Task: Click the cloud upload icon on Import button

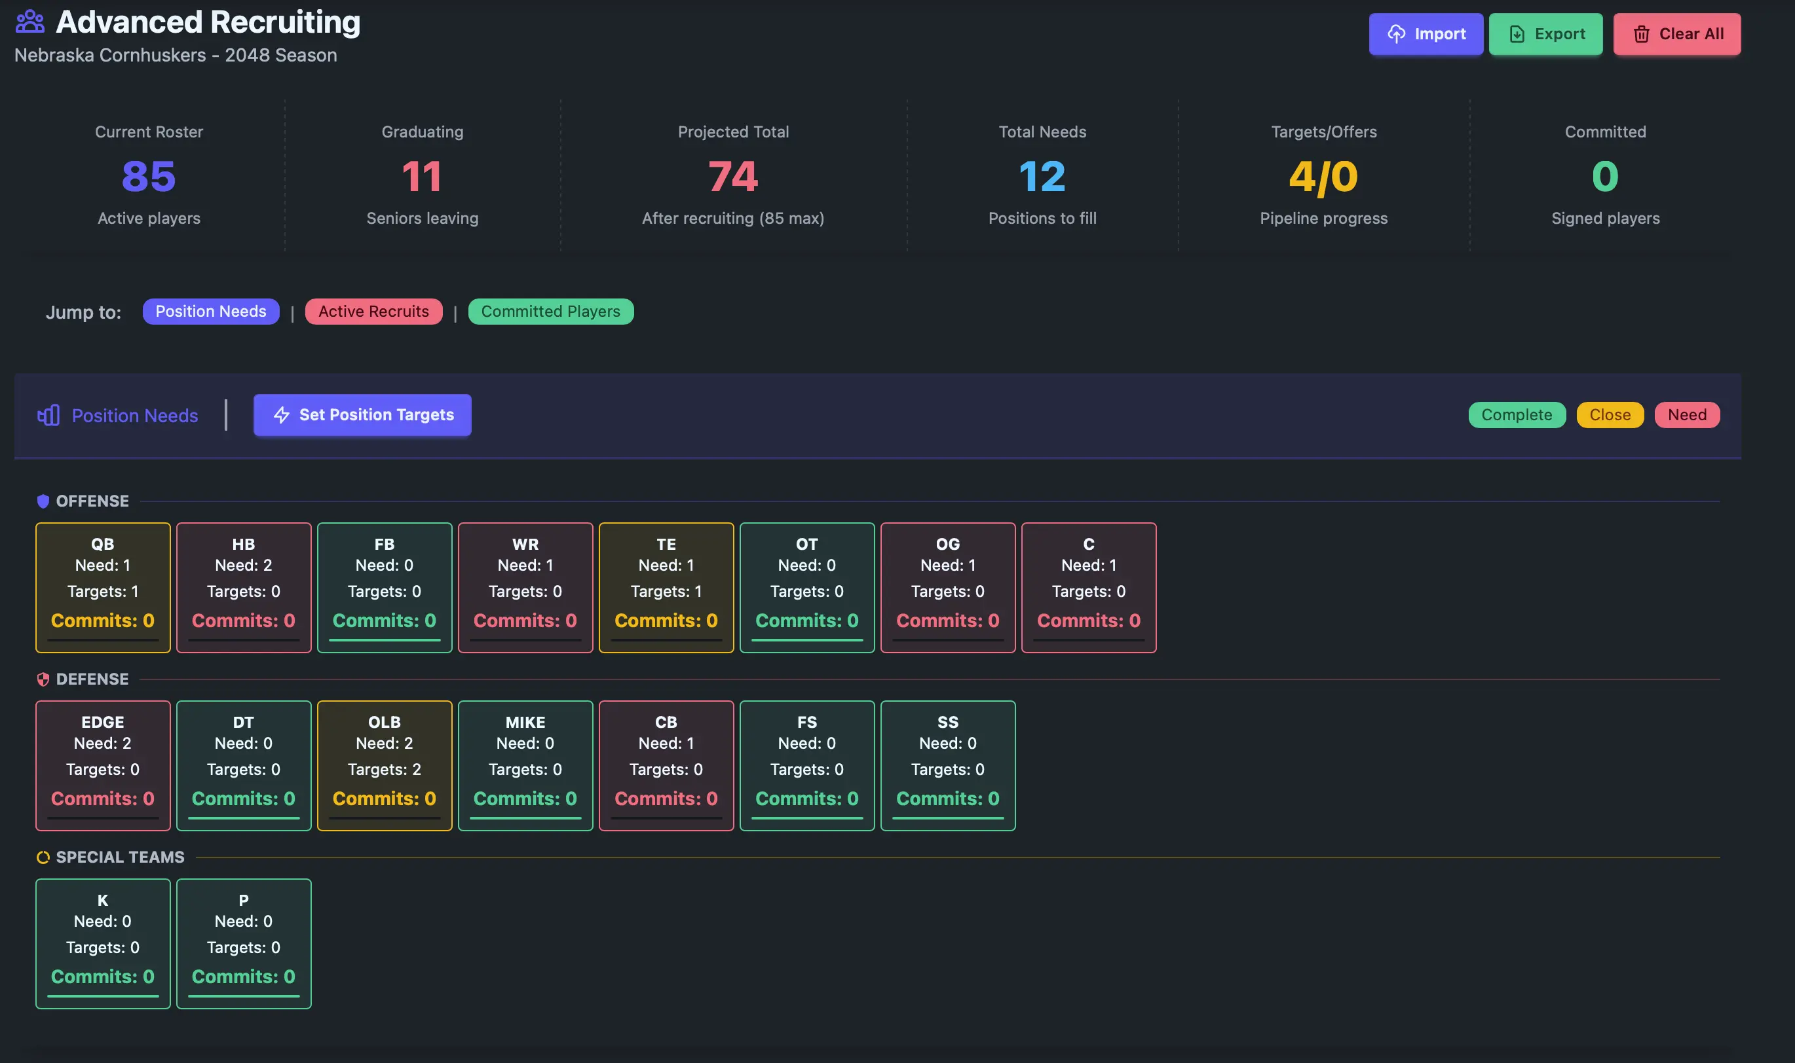Action: coord(1397,33)
